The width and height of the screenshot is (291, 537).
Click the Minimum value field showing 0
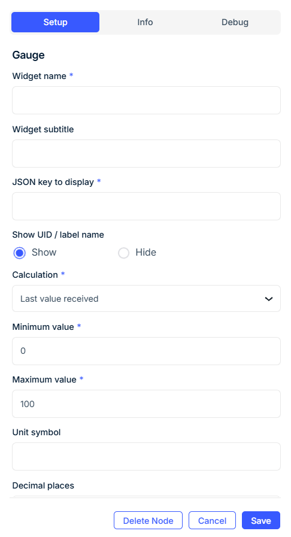click(x=146, y=351)
